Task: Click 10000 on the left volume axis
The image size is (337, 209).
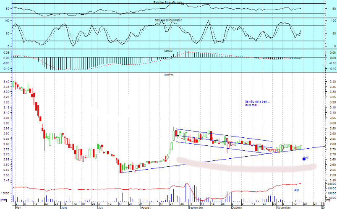Action: tap(5, 193)
